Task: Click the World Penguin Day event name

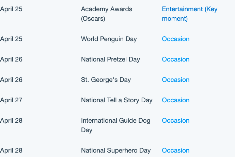Action: [x=109, y=39]
